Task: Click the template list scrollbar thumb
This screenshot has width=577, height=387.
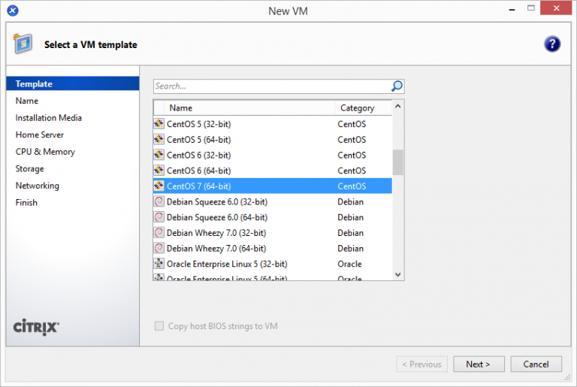Action: (x=398, y=161)
